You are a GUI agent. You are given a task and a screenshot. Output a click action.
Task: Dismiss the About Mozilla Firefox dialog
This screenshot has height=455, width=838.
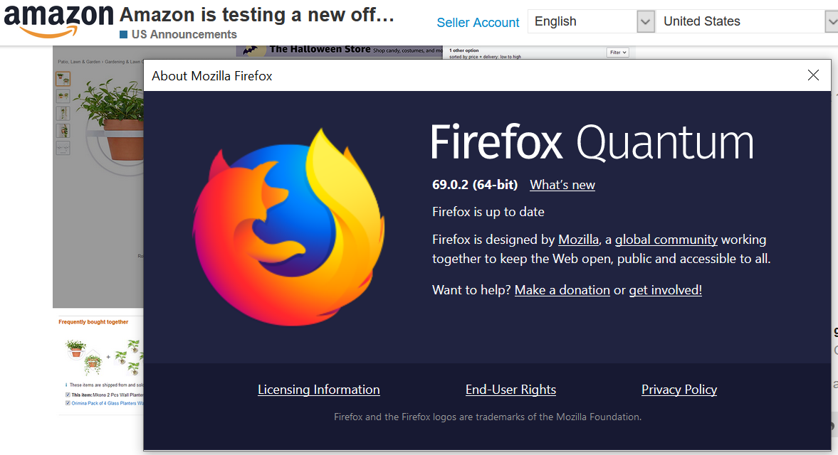tap(813, 75)
